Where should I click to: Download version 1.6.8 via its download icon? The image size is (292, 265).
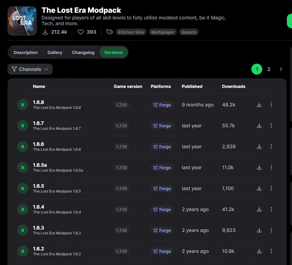coord(259,105)
